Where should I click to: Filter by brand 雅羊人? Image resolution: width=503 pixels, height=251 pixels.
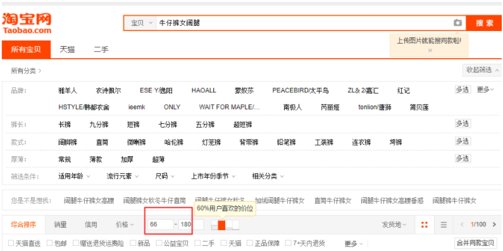(x=68, y=90)
